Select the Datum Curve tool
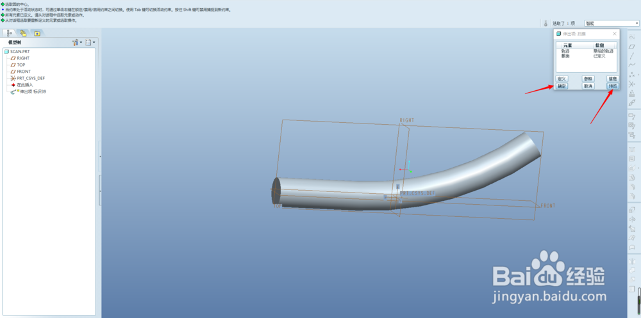Viewport: 641px width, 318px height. 631,65
